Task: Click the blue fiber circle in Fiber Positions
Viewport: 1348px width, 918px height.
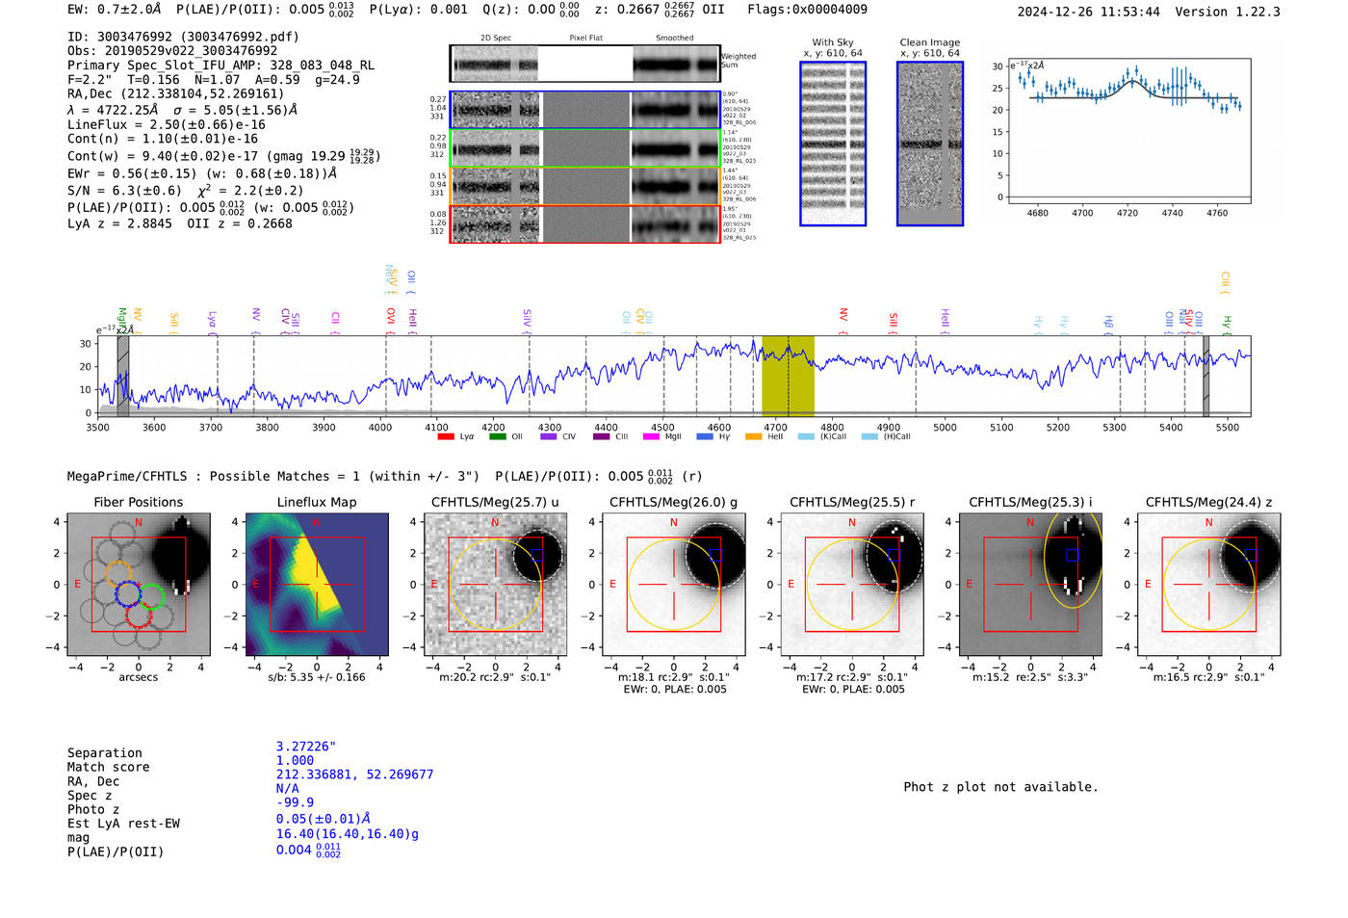Action: click(128, 593)
